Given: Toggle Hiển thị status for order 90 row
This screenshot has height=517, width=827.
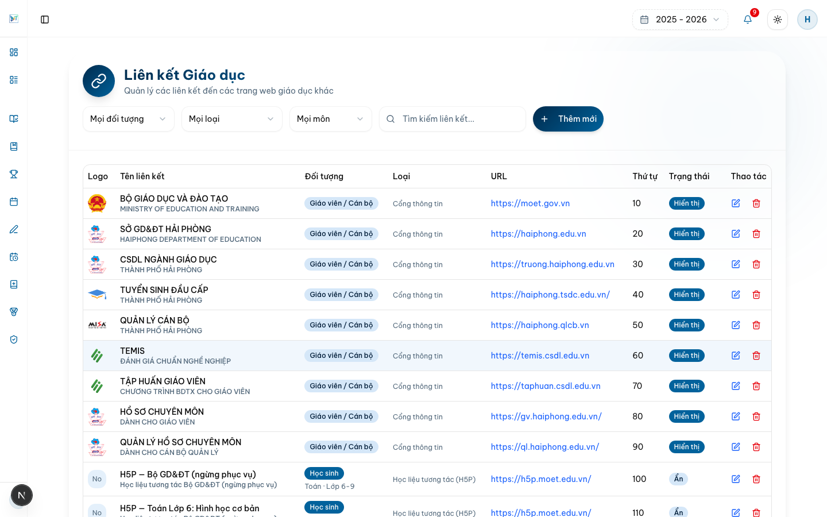Looking at the screenshot, I should coord(686,447).
